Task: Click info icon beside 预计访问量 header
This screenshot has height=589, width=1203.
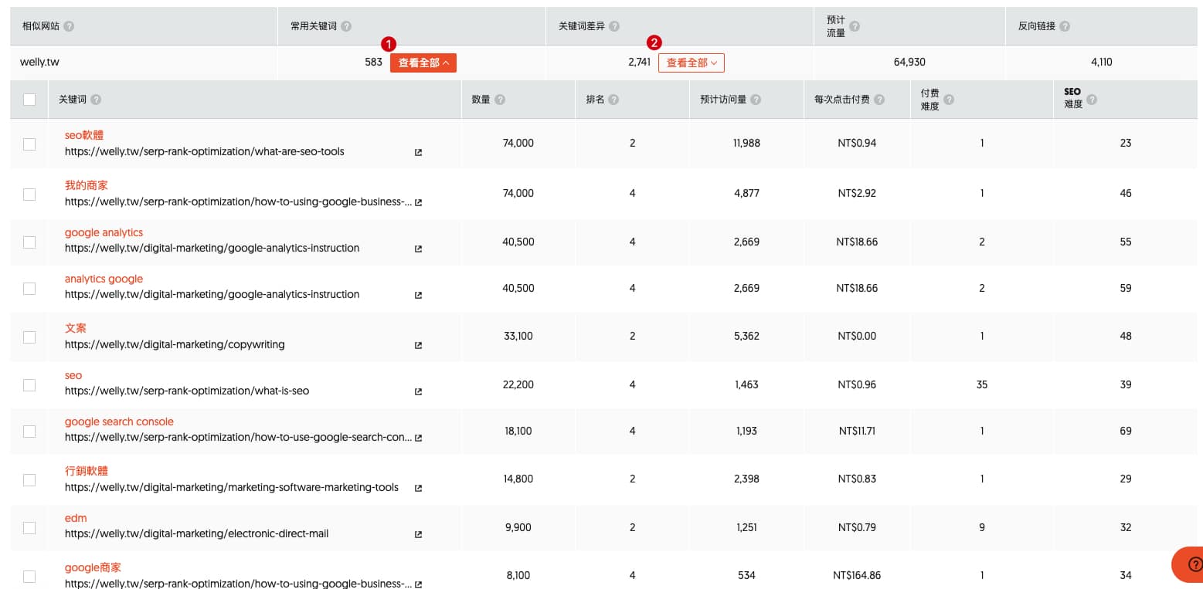Action: point(756,100)
